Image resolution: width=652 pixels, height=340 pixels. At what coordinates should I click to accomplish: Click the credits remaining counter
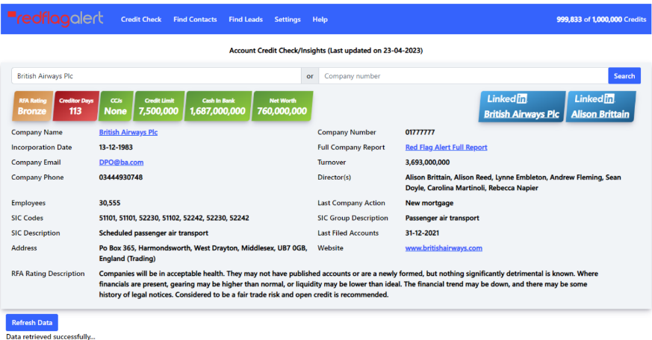pyautogui.click(x=601, y=19)
